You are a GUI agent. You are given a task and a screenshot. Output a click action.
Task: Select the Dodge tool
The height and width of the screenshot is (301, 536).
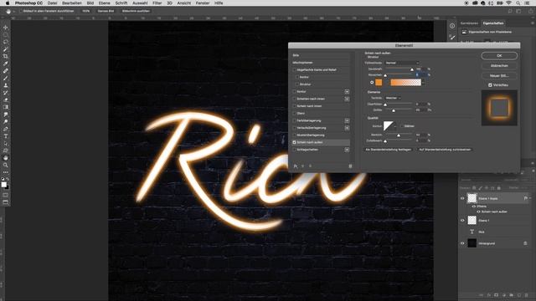point(6,122)
